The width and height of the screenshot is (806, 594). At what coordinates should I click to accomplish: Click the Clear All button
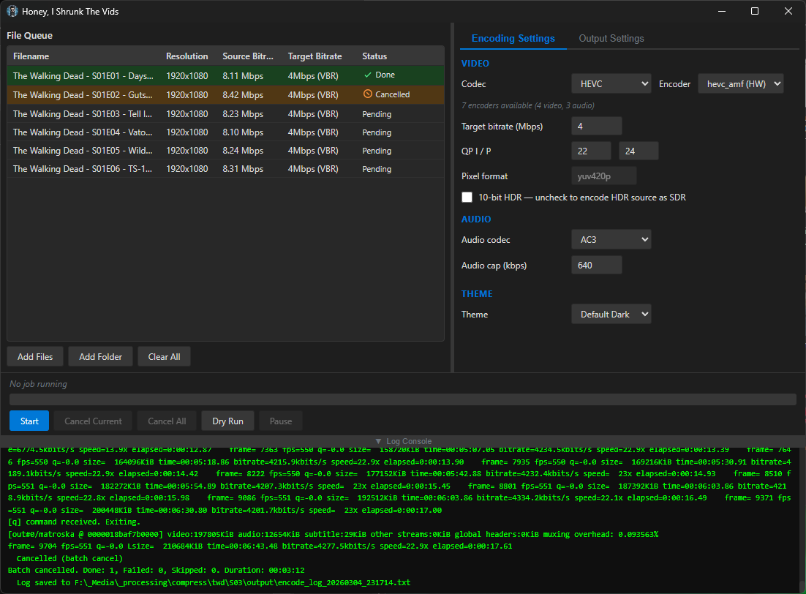click(x=164, y=357)
